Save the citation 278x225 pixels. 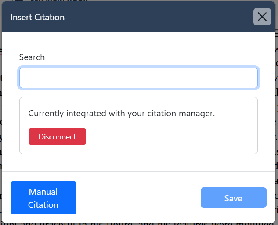click(x=233, y=198)
